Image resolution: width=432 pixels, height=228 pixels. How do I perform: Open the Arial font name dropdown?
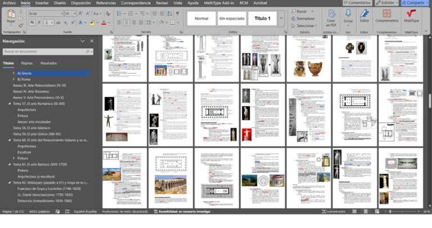(x=62, y=13)
